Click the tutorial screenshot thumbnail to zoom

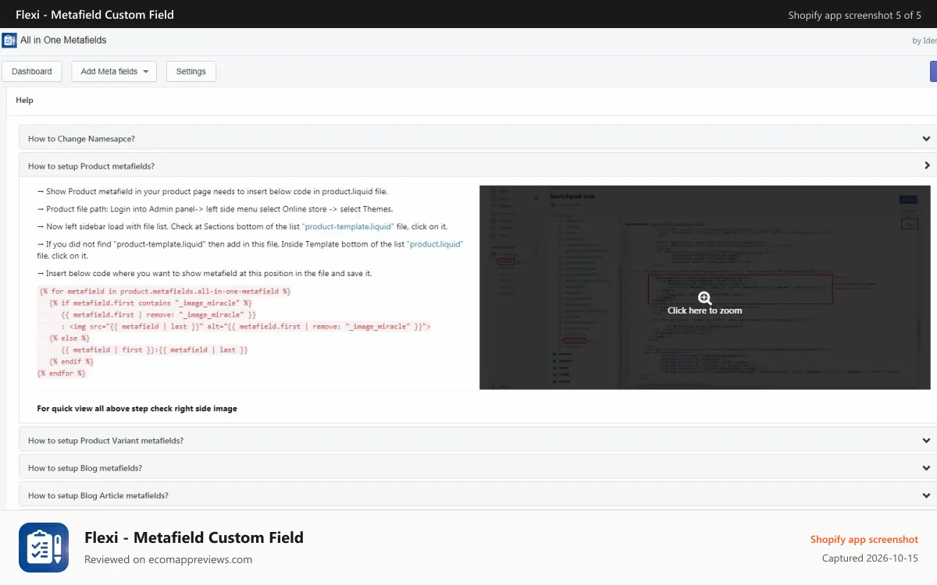click(x=704, y=287)
